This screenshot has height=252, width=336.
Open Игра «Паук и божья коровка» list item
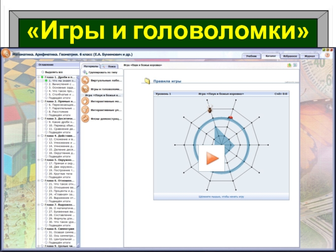(102, 95)
